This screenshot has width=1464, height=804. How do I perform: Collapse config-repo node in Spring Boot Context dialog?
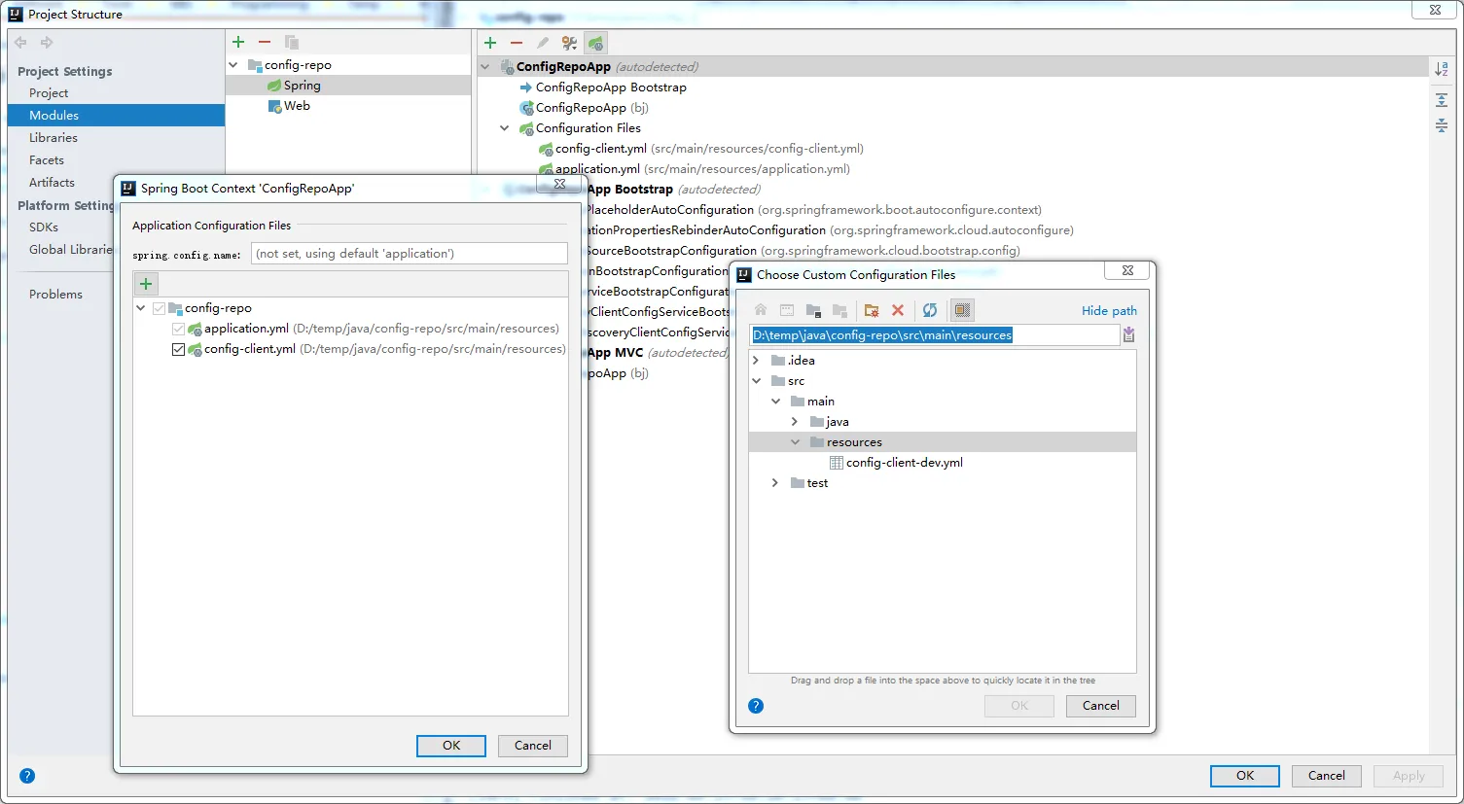[x=141, y=308]
